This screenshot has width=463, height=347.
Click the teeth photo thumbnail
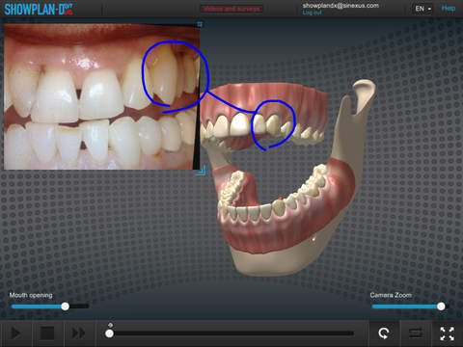(x=101, y=96)
